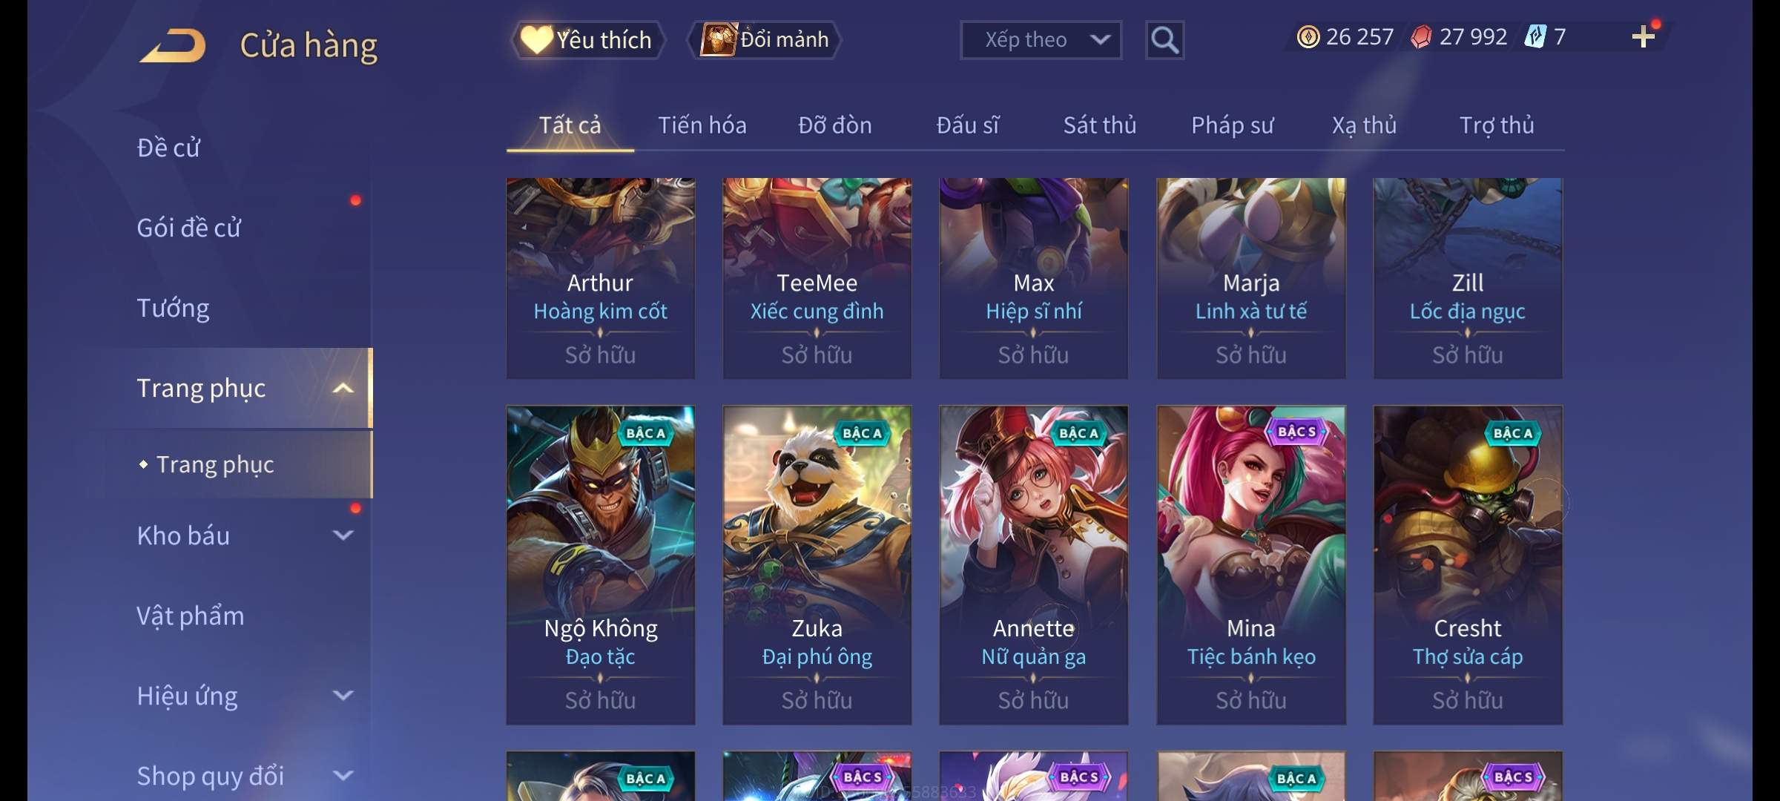This screenshot has height=801, width=1780.
Task: Open the search magnifier icon
Action: [x=1164, y=40]
